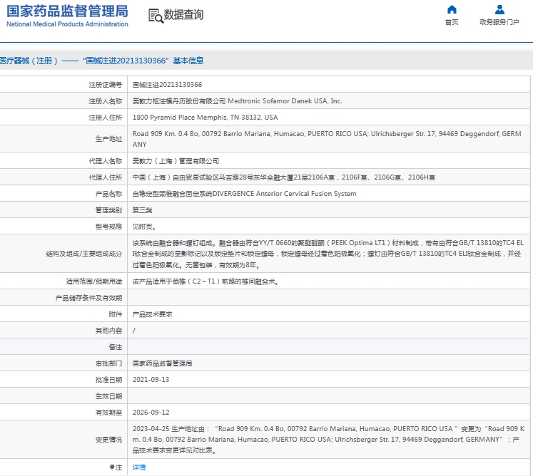The width and height of the screenshot is (533, 476).
Task: Click structure description mentioning PEEK Optima LT1
Action: pyautogui.click(x=328, y=254)
